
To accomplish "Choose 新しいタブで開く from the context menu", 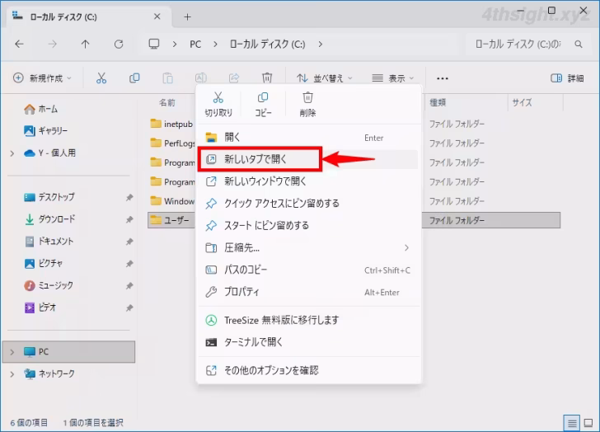I will click(x=308, y=159).
